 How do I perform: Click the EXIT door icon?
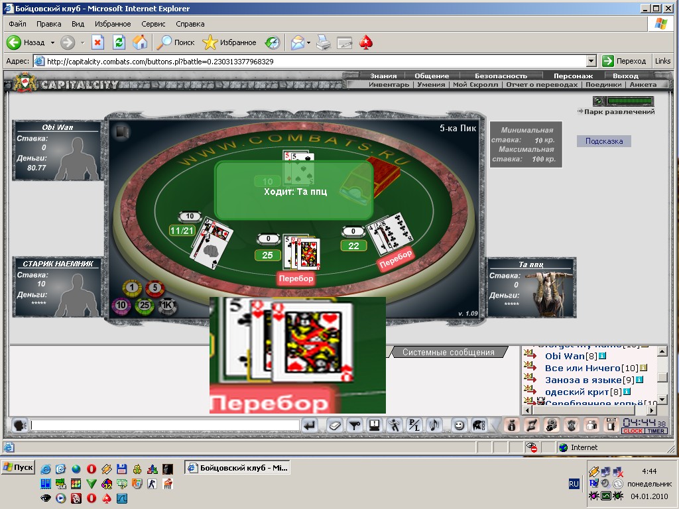[x=611, y=425]
